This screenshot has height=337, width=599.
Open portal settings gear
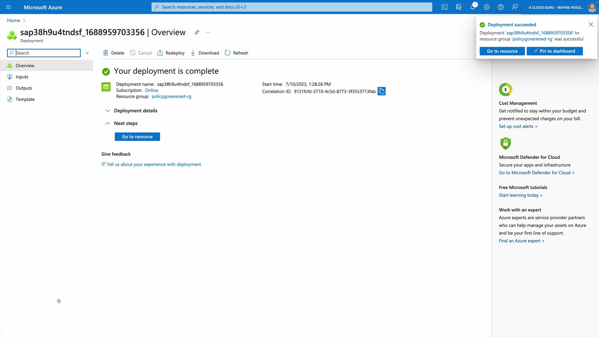(x=487, y=7)
